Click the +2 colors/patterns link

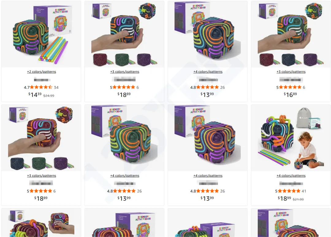(42, 72)
